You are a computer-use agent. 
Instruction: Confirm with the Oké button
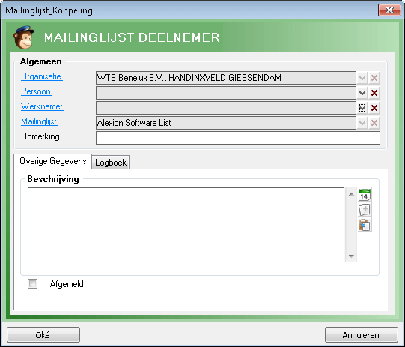point(43,335)
